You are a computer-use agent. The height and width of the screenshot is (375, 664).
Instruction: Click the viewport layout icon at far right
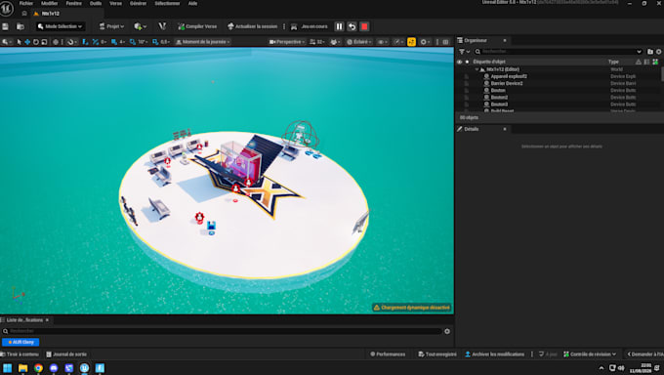(445, 42)
